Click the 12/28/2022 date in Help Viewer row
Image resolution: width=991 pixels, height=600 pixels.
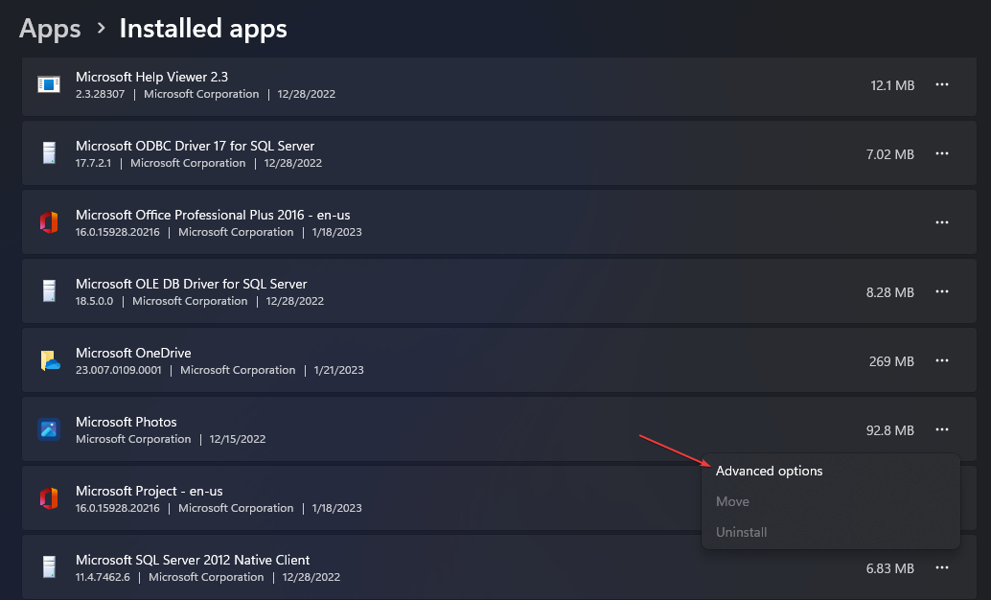pos(306,94)
